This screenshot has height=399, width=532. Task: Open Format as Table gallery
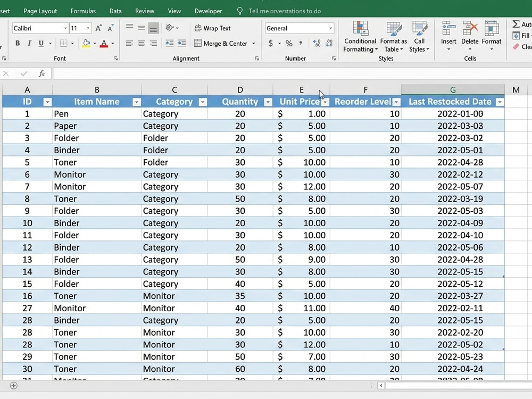[x=393, y=37]
